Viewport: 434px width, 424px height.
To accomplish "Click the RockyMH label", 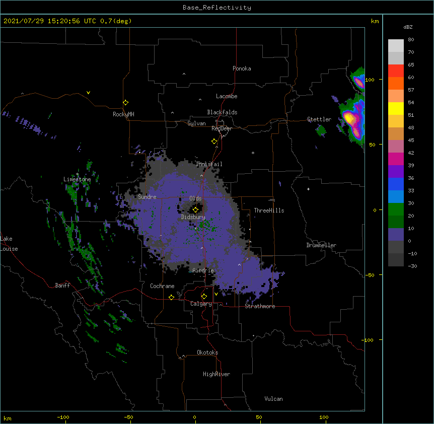I will (123, 114).
